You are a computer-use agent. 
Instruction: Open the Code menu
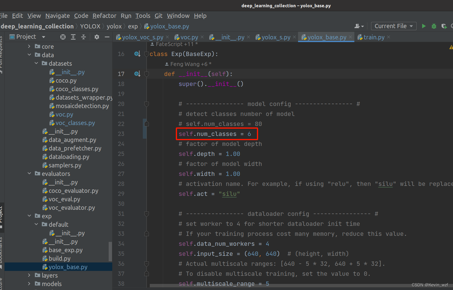[81, 16]
